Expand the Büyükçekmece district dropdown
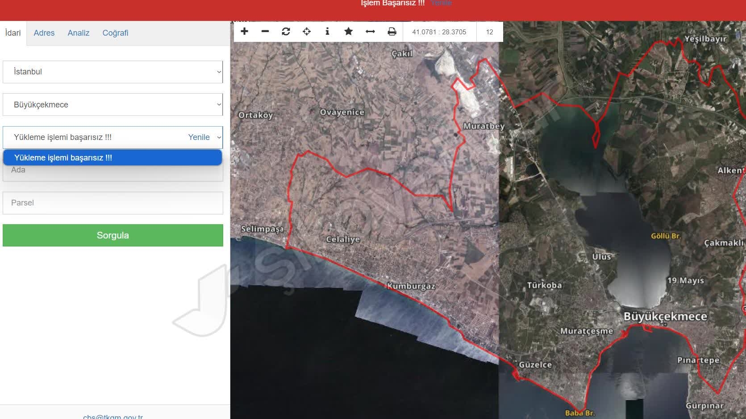The height and width of the screenshot is (419, 746). click(113, 105)
